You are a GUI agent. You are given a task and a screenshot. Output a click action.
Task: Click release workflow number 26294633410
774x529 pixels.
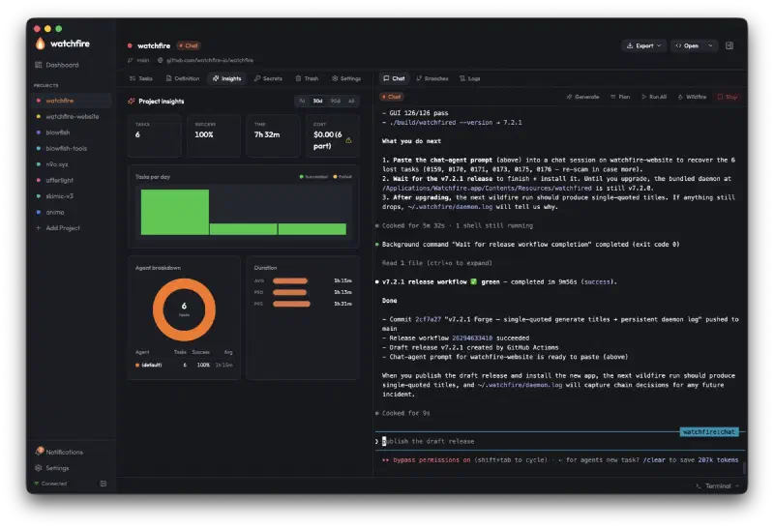point(472,338)
